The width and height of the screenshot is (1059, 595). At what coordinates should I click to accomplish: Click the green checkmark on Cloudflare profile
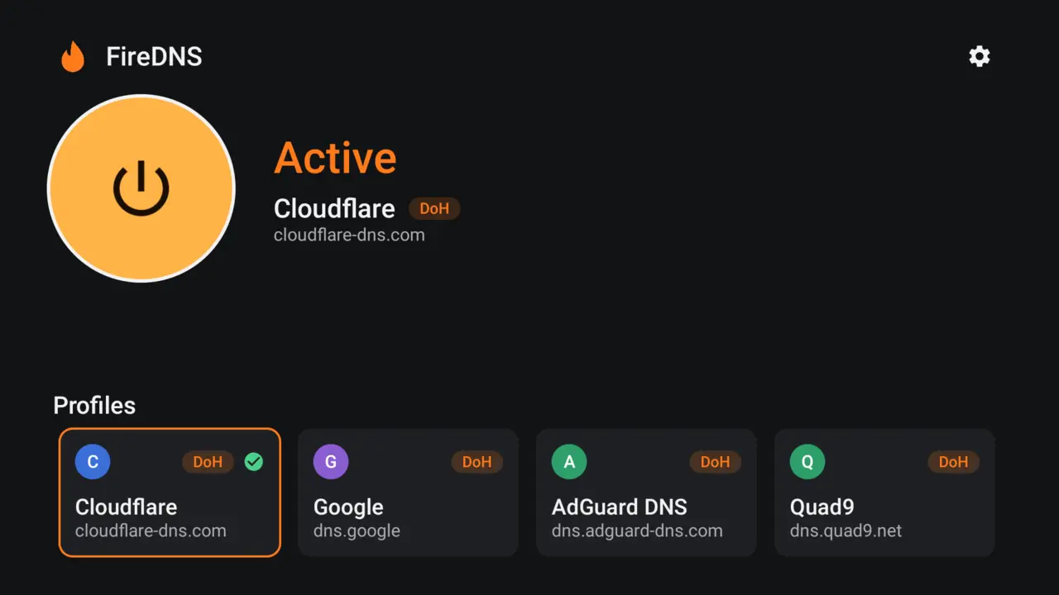254,462
